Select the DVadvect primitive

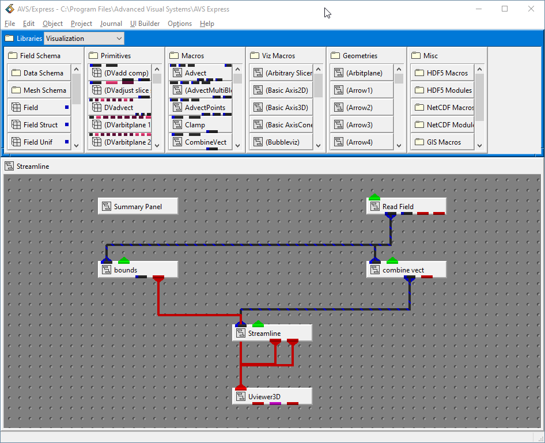120,108
